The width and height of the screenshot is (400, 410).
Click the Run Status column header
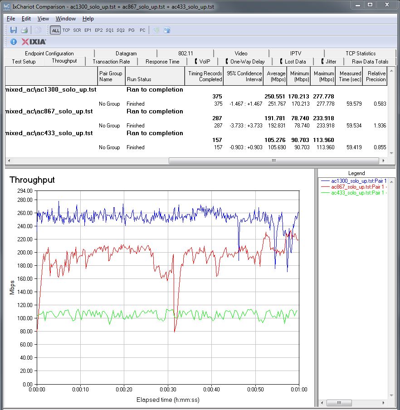click(x=155, y=76)
